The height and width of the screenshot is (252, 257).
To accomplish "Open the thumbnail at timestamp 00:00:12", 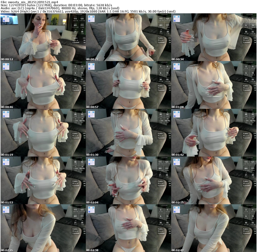I will 43,37.
